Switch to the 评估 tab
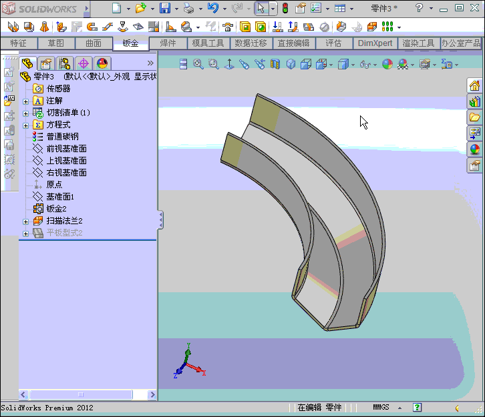 pyautogui.click(x=334, y=43)
